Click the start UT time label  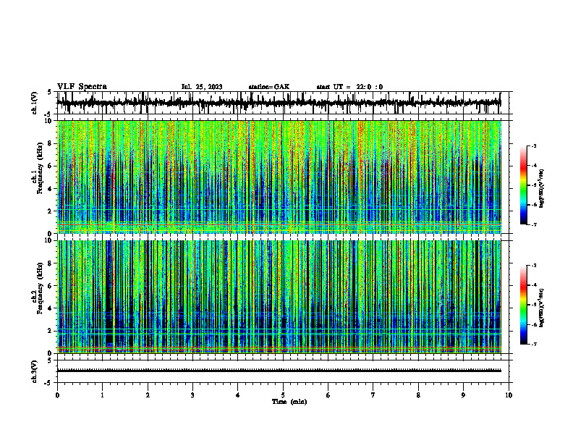(x=349, y=87)
